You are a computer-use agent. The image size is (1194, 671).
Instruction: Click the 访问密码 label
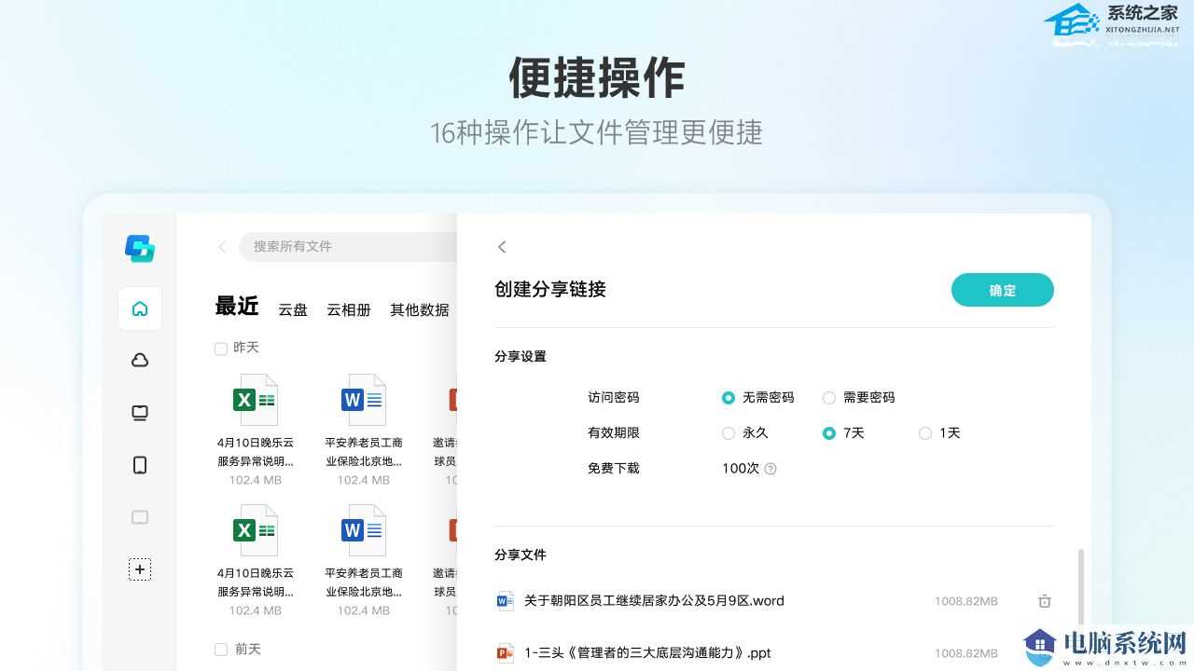[x=614, y=398]
